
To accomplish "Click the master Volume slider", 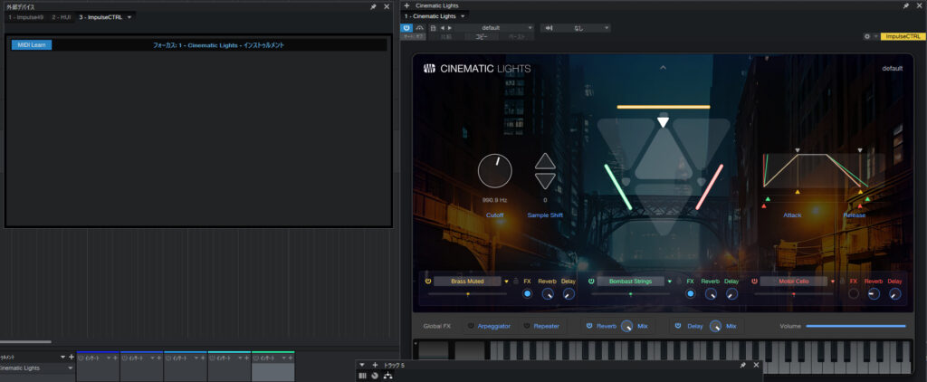I will [x=855, y=326].
